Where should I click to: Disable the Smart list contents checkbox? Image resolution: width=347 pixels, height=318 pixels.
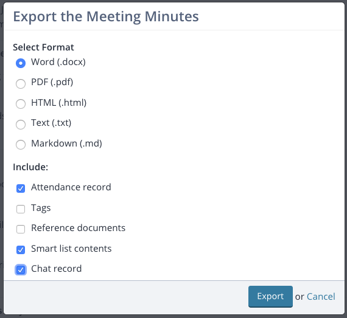[21, 250]
